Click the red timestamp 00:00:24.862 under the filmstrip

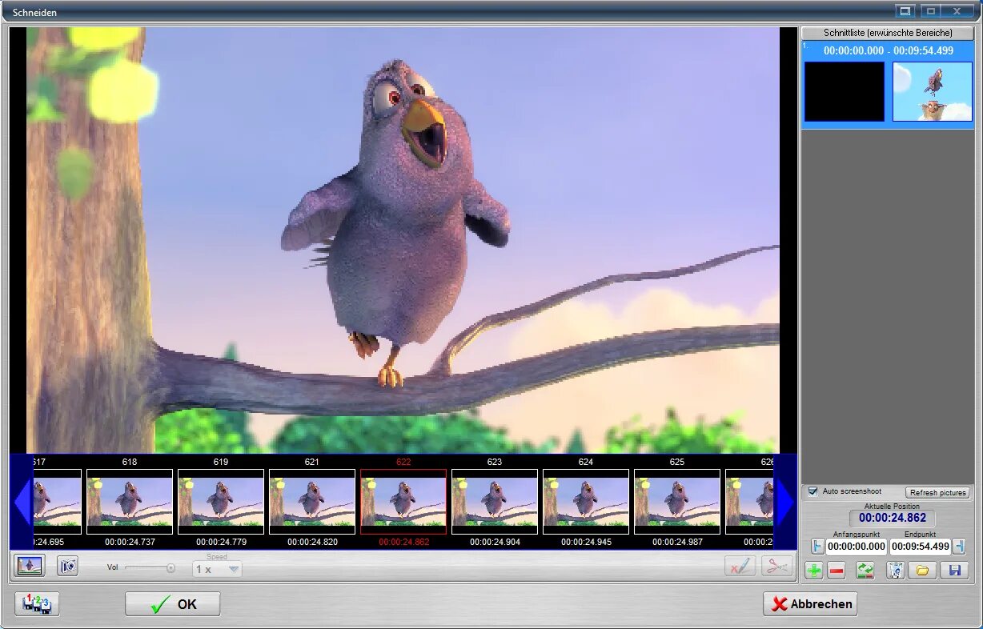click(x=403, y=542)
